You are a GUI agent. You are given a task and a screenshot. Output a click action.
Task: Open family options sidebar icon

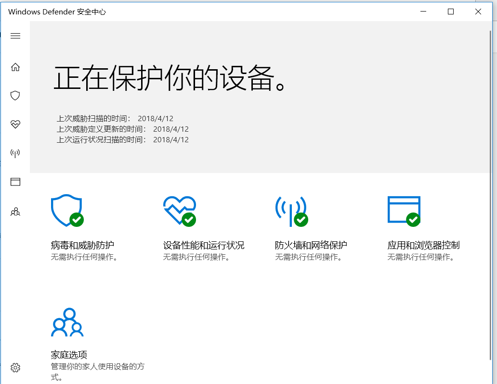pyautogui.click(x=15, y=211)
